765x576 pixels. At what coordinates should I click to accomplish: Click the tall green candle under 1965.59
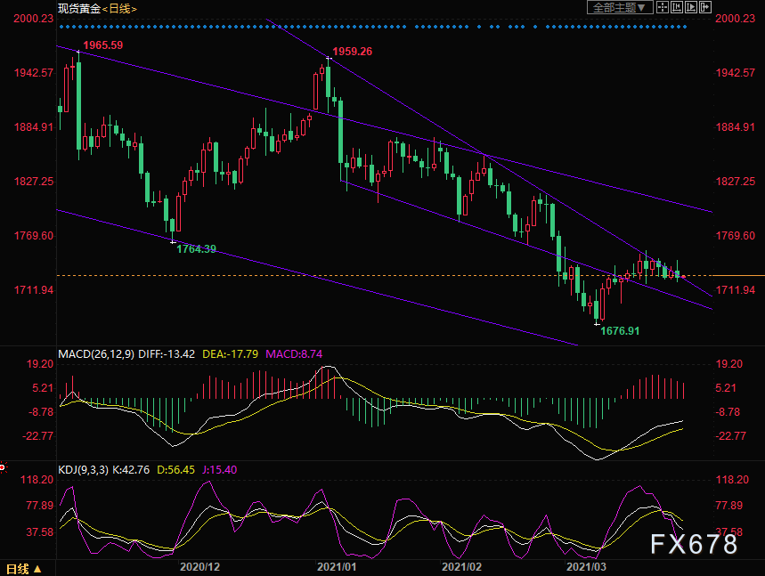(x=78, y=105)
